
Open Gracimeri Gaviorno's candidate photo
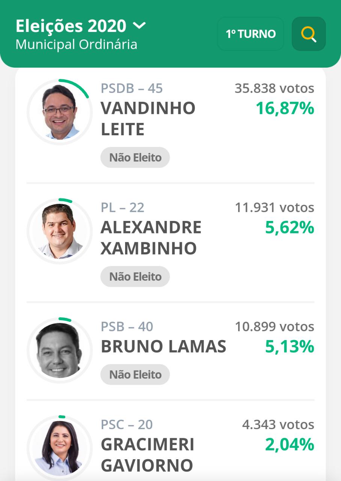pyautogui.click(x=59, y=448)
